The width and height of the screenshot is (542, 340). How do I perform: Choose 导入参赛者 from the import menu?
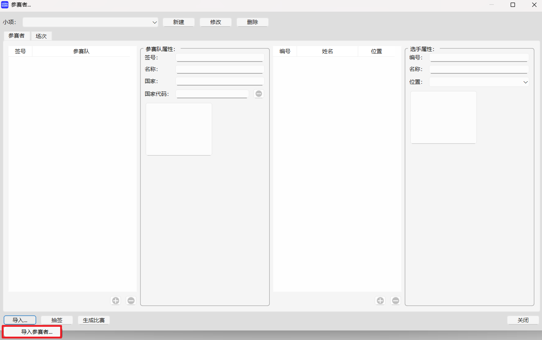[32, 332]
